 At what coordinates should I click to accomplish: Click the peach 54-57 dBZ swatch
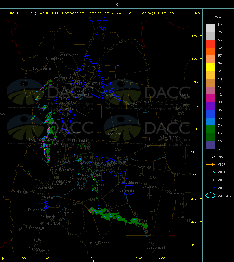[210, 59]
